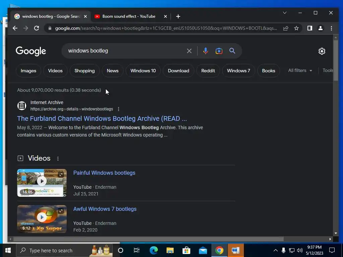The image size is (343, 257).
Task: Click the archive.org URL breadcrumb
Action: coord(72,109)
